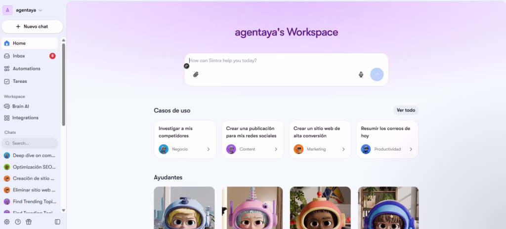Activate the microphone voice input icon
This screenshot has height=229, width=506.
tap(361, 75)
